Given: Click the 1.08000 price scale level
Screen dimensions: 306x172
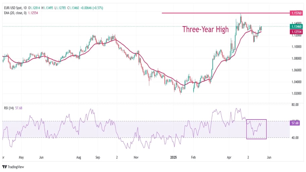Looking at the screenshot, I should tap(296, 58).
